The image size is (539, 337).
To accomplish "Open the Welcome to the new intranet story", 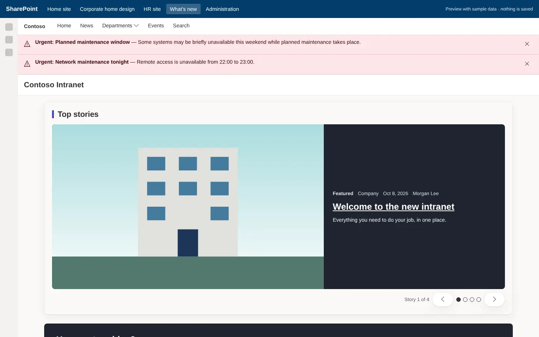I will pyautogui.click(x=393, y=207).
